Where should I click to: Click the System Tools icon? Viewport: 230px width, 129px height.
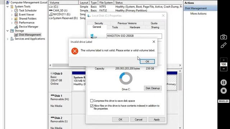click(x=12, y=6)
